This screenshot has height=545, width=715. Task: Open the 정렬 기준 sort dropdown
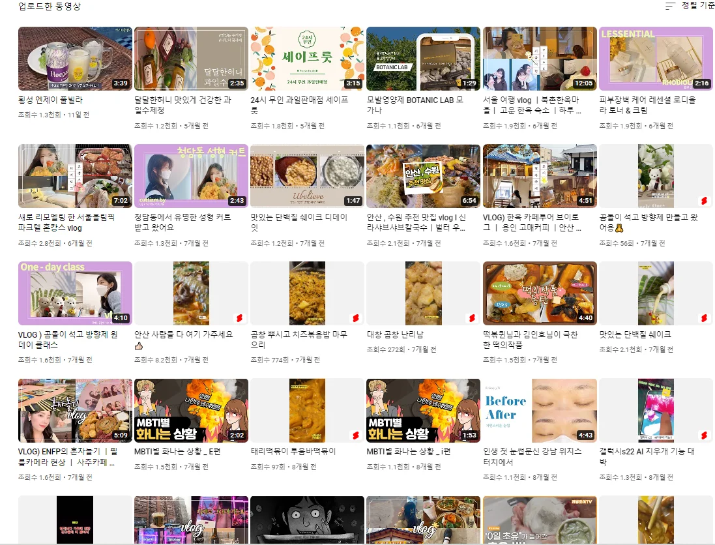tap(690, 6)
